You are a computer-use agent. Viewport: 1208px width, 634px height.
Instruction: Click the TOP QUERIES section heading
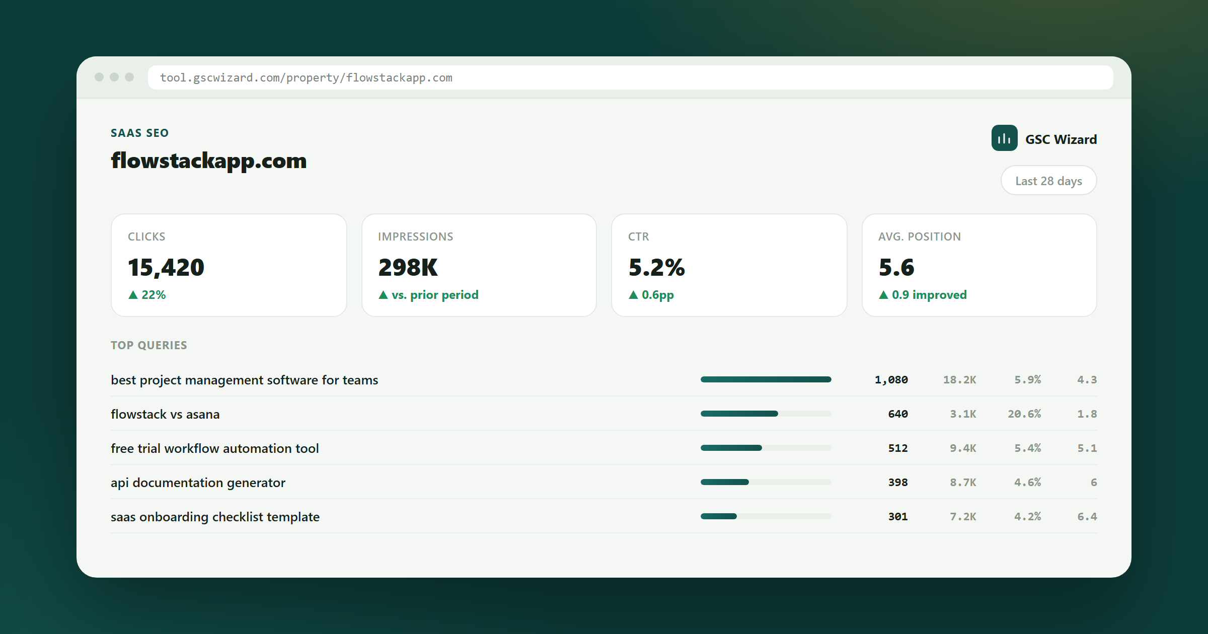[x=149, y=345]
